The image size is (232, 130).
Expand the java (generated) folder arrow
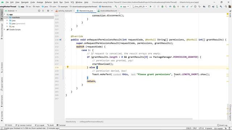[x=7, y=23]
